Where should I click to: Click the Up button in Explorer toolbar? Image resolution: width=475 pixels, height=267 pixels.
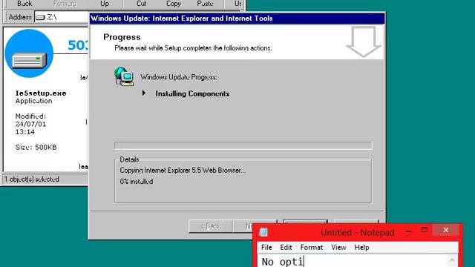pos(105,4)
